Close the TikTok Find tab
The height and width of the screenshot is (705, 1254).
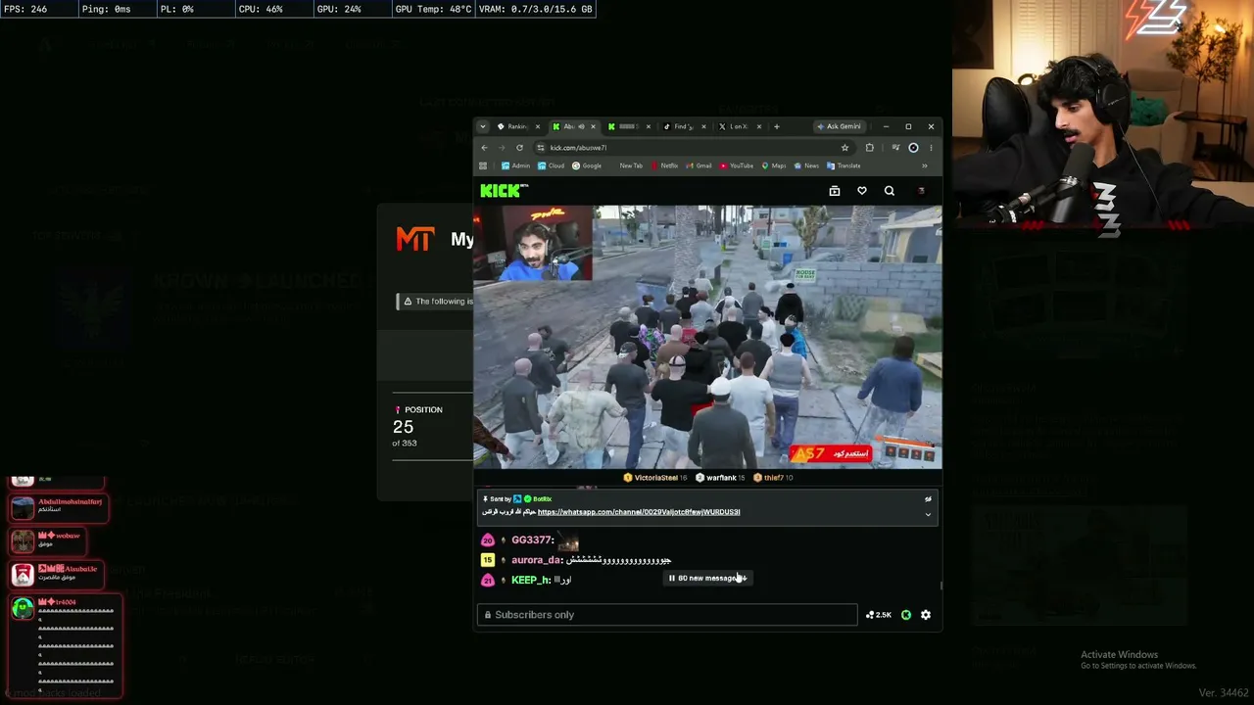pos(703,126)
